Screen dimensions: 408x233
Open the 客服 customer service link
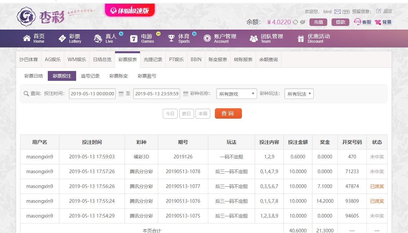click(367, 22)
